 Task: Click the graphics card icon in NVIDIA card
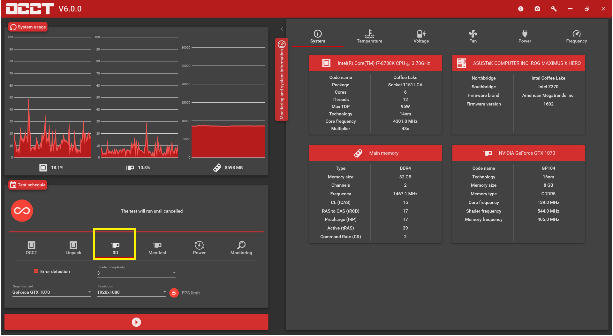[x=488, y=153]
